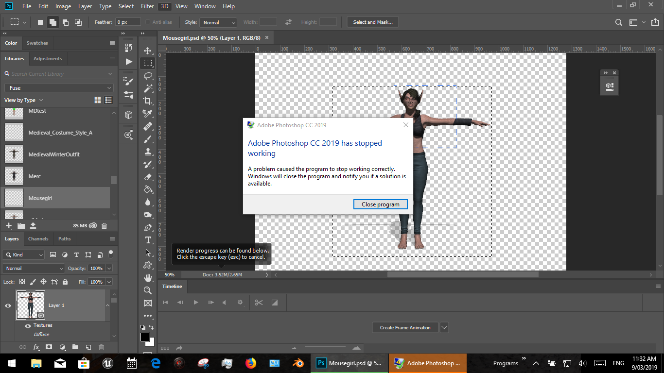
Task: Hide Textures with eye icon
Action: pyautogui.click(x=28, y=326)
